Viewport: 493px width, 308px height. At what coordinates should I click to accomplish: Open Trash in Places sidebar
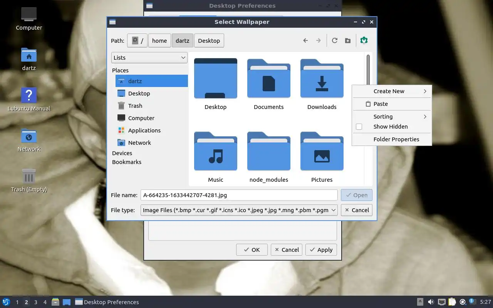click(152, 105)
